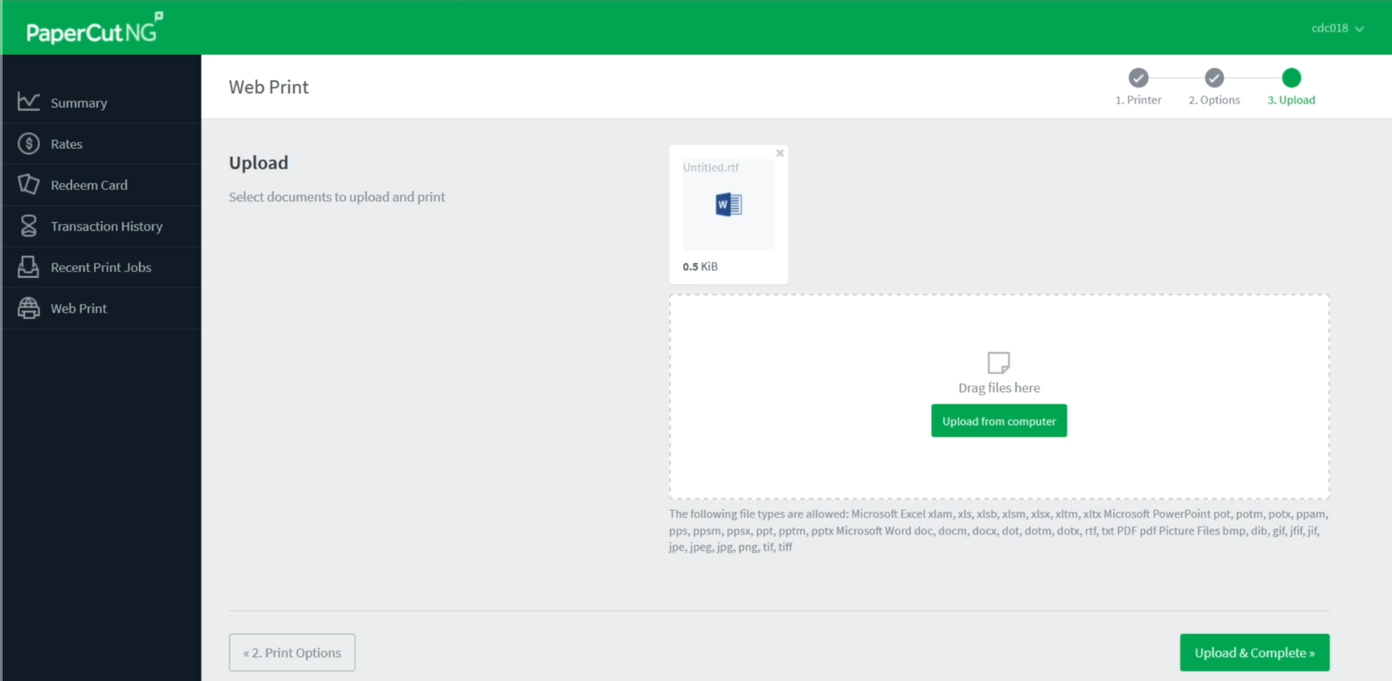The width and height of the screenshot is (1392, 681).
Task: Go to step 1 Printer circle
Action: click(x=1138, y=78)
